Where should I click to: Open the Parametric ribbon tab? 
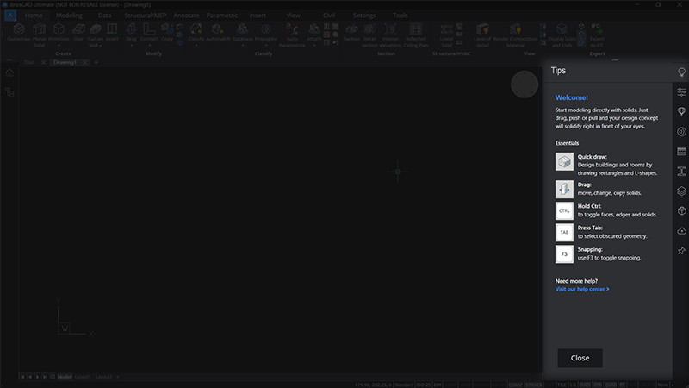[221, 15]
